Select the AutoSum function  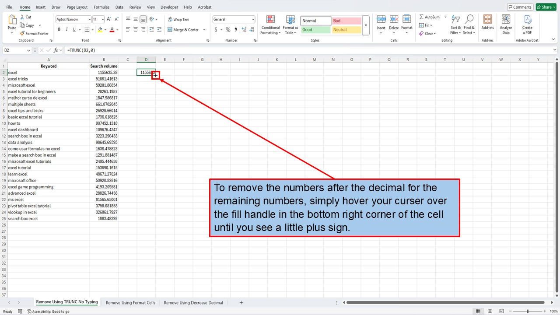(430, 16)
